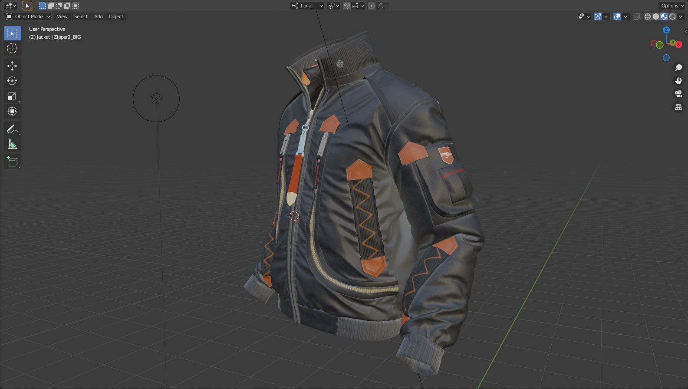Activate the Scale tool
Screen dimensions: 688x389
click(12, 96)
